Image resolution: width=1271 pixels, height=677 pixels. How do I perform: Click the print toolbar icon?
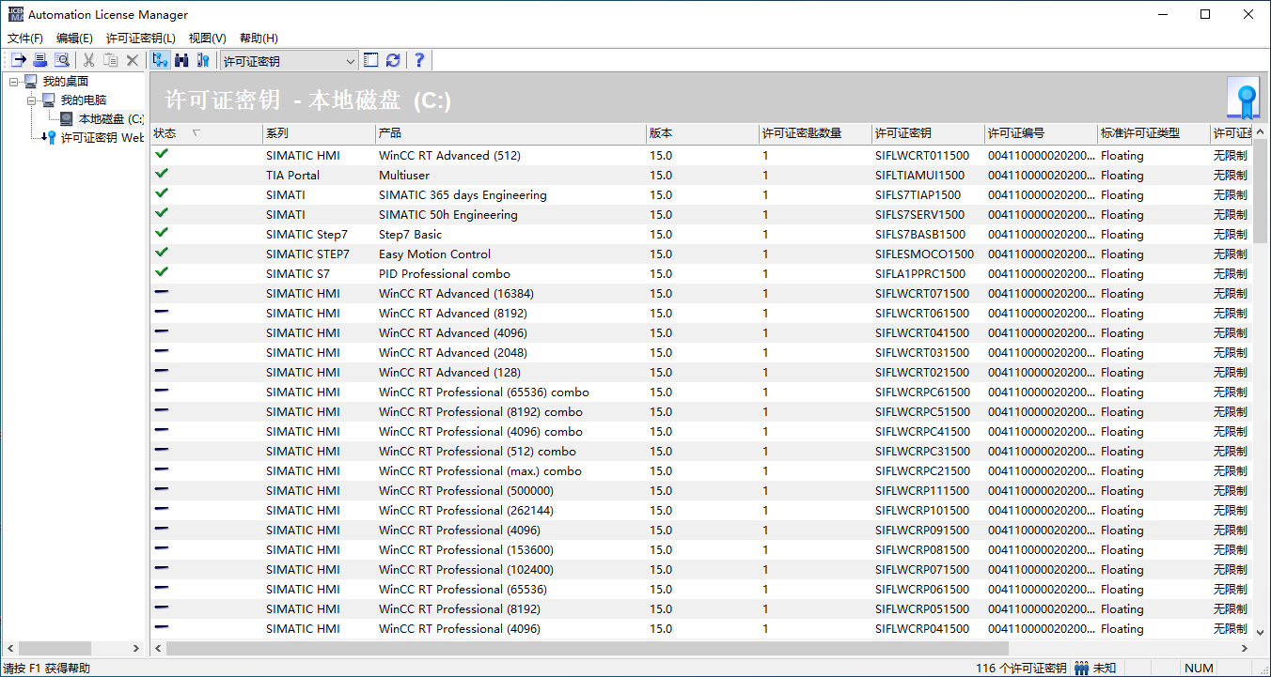pos(39,60)
